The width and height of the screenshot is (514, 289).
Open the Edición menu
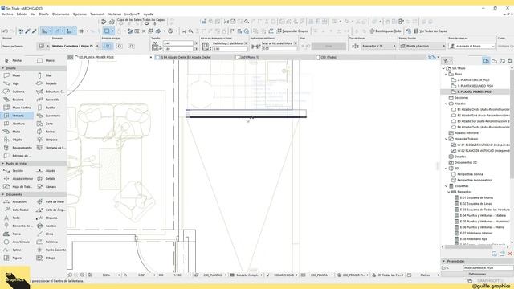click(x=22, y=14)
